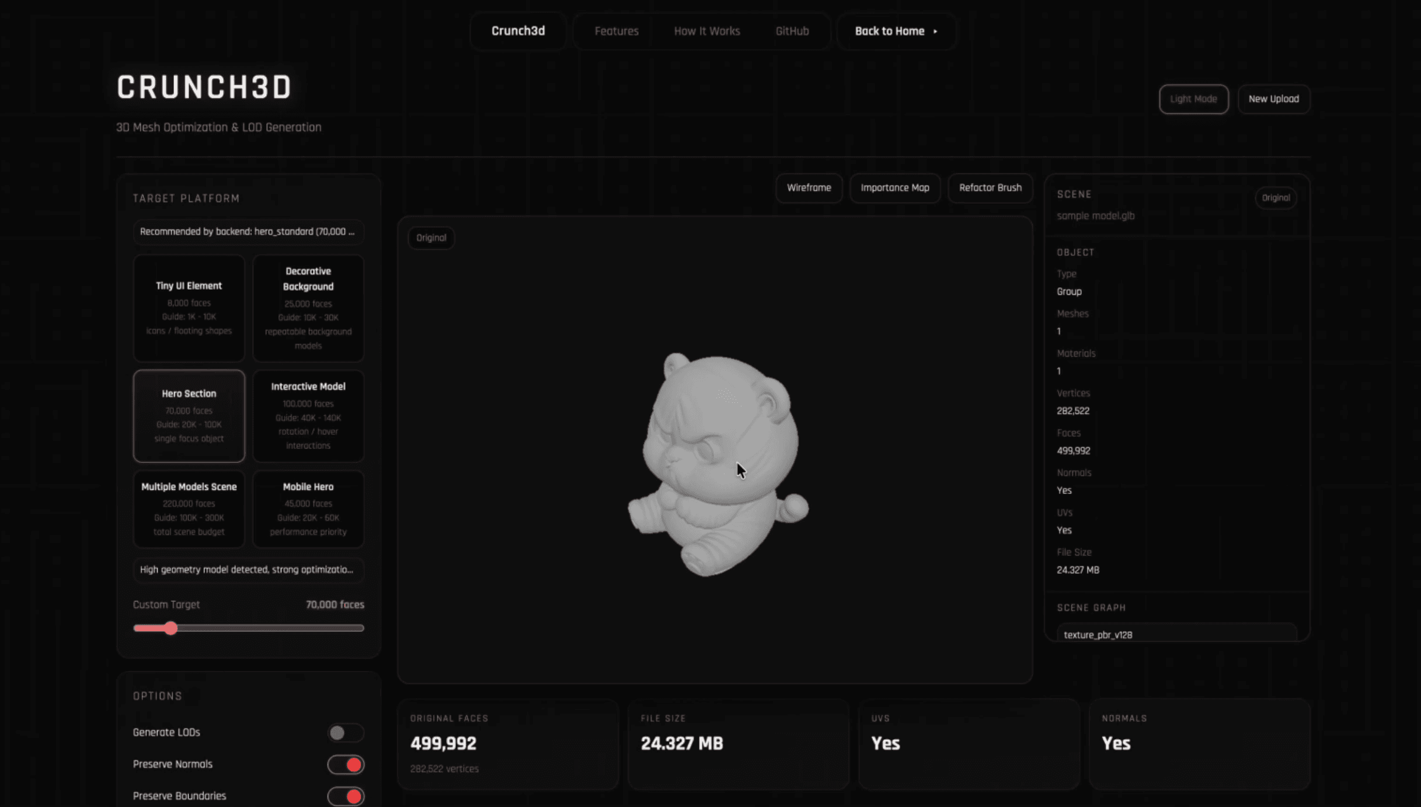Click the Custom Target slider handle
The width and height of the screenshot is (1421, 807).
170,628
